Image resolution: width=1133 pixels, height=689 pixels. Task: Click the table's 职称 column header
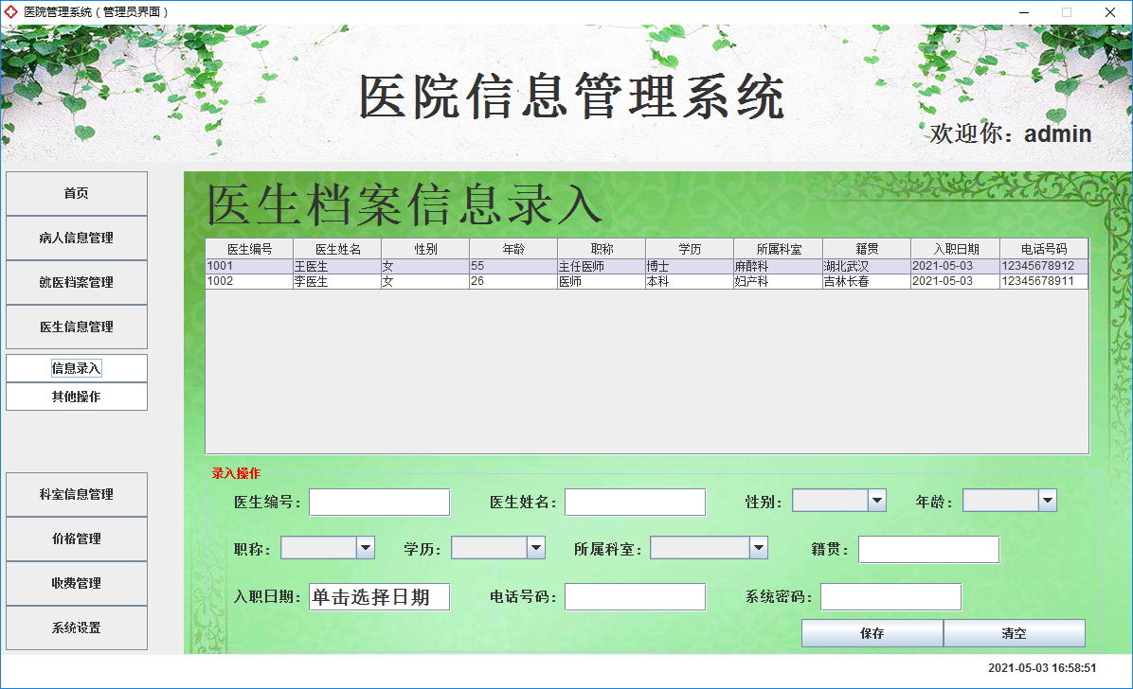(x=602, y=249)
